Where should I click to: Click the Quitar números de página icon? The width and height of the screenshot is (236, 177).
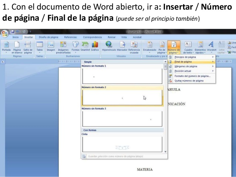point(170,81)
